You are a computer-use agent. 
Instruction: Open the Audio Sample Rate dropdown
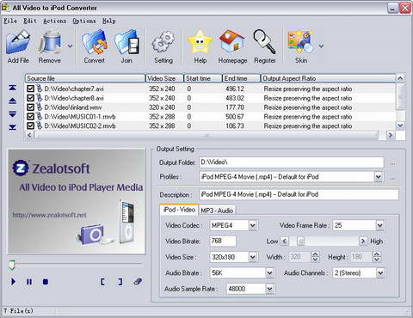[x=269, y=289]
